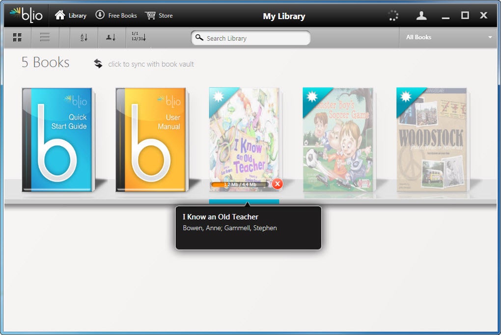Screen dimensions: 501x335
Task: Click the 1.2 Mb / 4.4 Mb download progress bar
Action: tap(240, 184)
